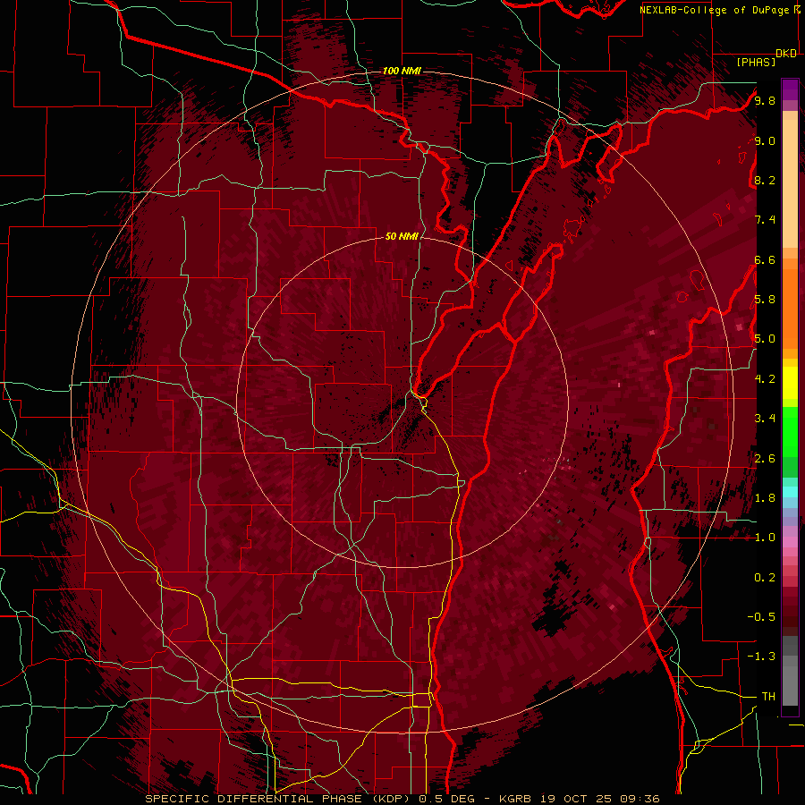Click the 100 NMI range ring label
This screenshot has height=805, width=805.
pyautogui.click(x=402, y=71)
